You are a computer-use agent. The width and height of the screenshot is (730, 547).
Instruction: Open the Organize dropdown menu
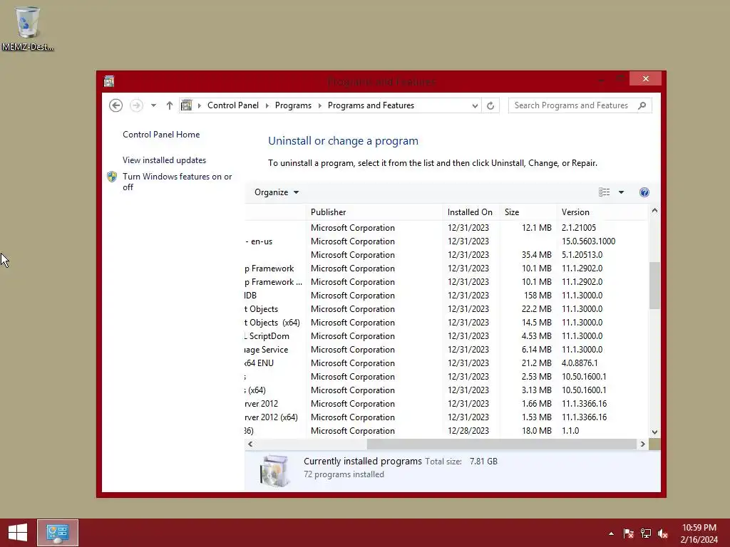277,192
